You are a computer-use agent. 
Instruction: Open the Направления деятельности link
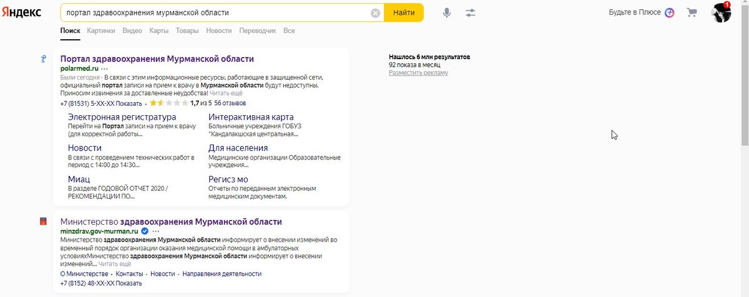coord(222,274)
